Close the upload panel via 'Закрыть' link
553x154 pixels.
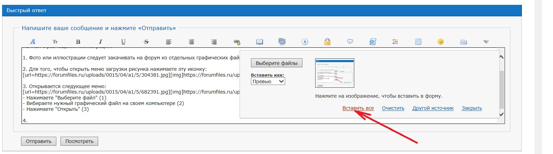coord(472,108)
